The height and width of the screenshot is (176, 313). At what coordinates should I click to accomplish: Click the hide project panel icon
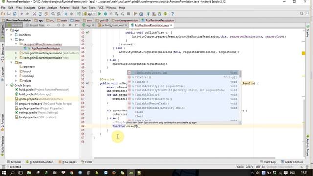77,25
